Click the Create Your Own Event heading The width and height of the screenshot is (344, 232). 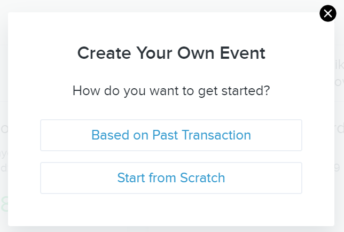point(171,53)
